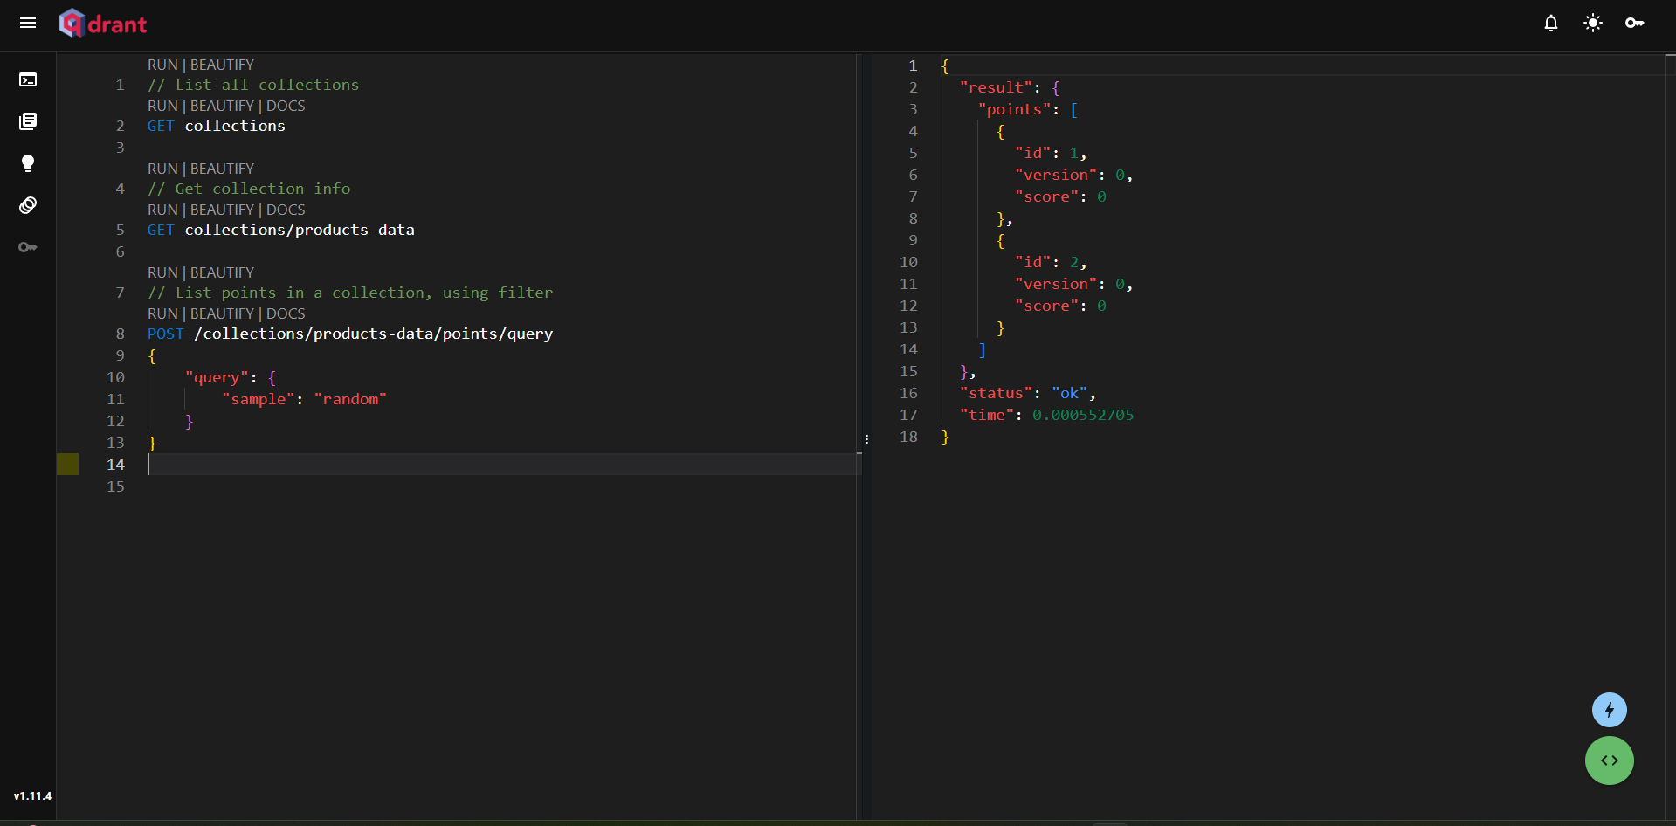Open the Datasets section in the sidebar

pyautogui.click(x=28, y=205)
